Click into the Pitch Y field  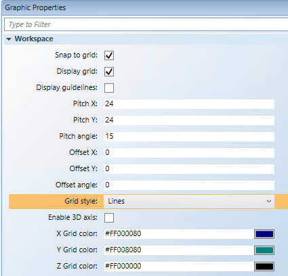pos(189,120)
